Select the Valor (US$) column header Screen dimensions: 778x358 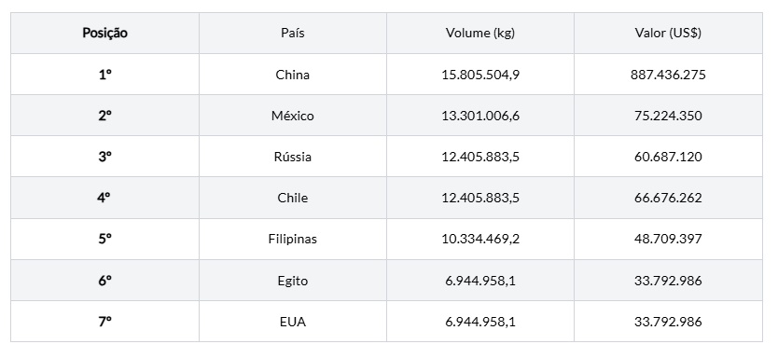point(668,34)
